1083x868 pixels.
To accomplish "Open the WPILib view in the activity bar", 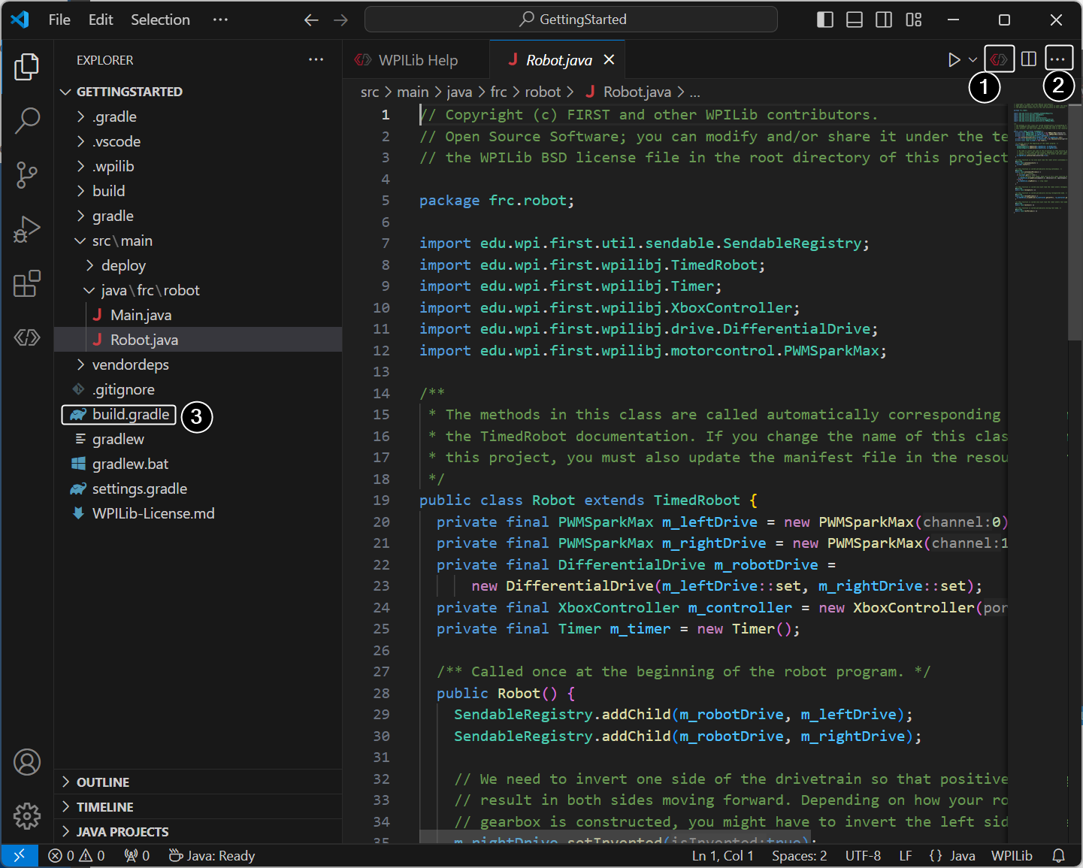I will (x=27, y=338).
